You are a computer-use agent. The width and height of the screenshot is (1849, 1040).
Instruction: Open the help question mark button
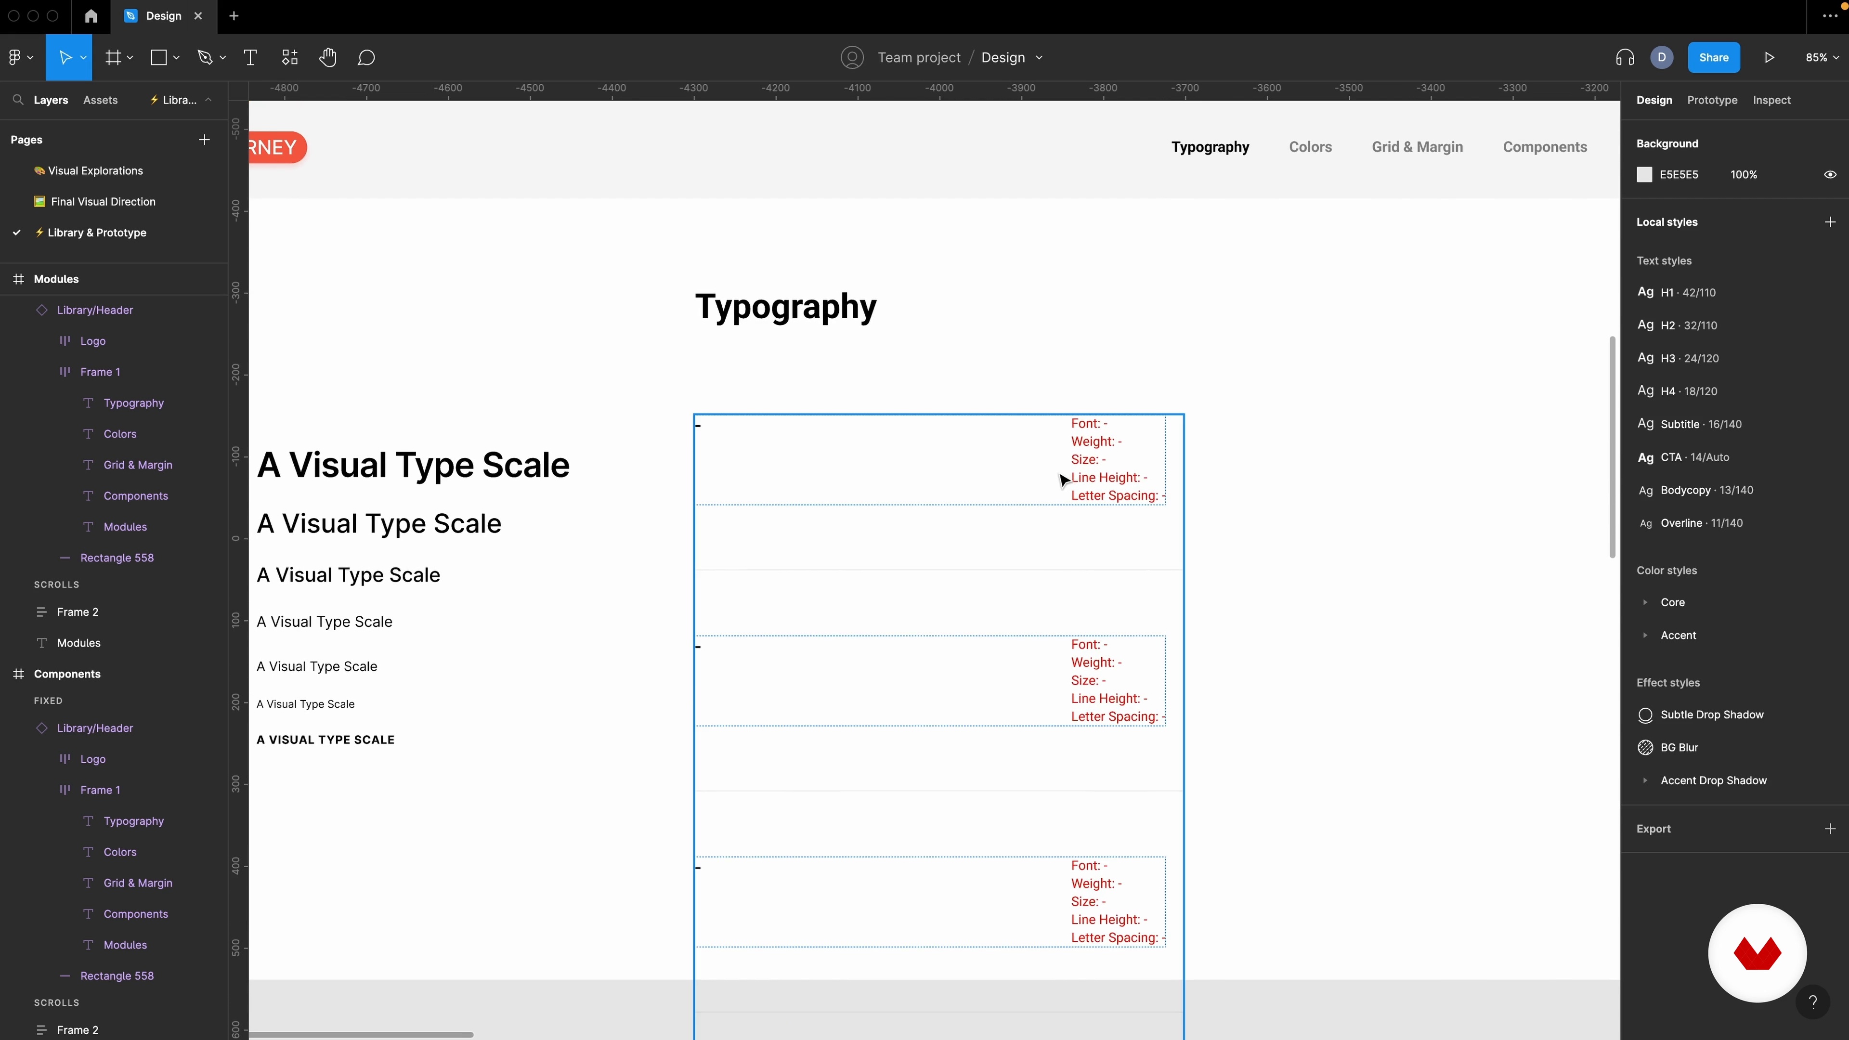1812,1001
